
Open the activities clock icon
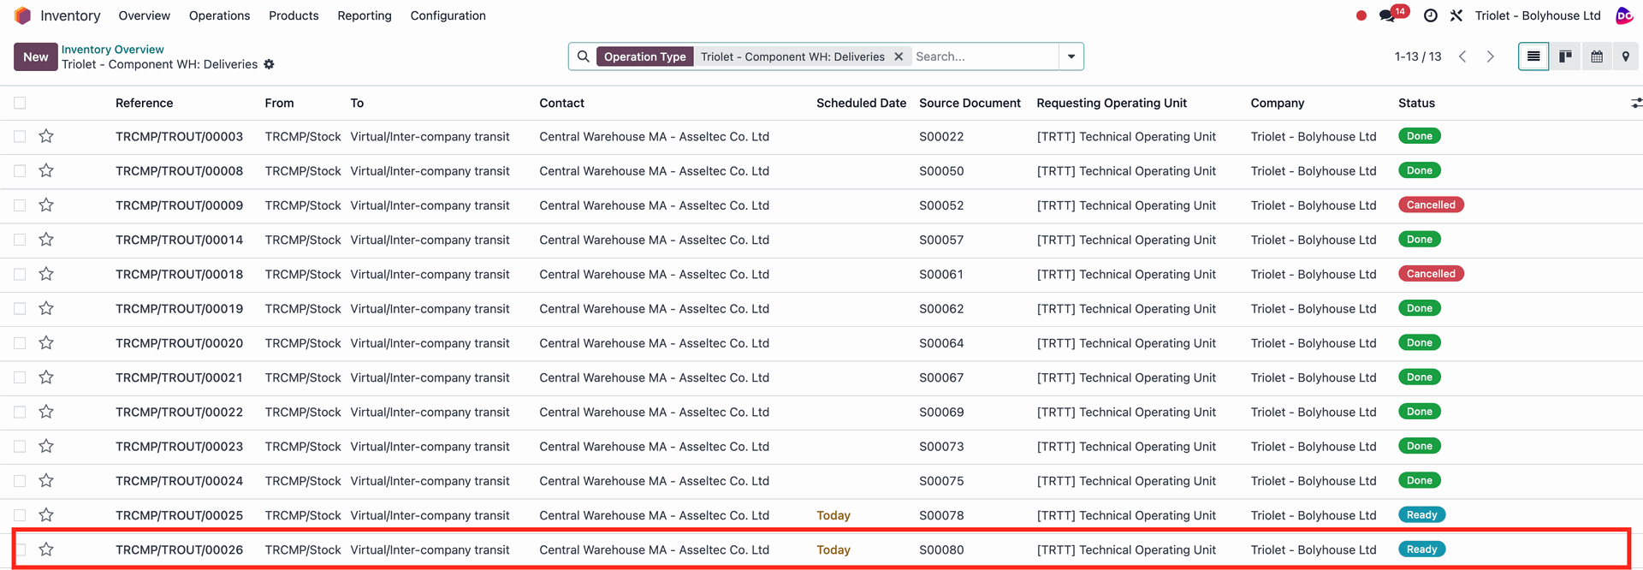[1430, 15]
